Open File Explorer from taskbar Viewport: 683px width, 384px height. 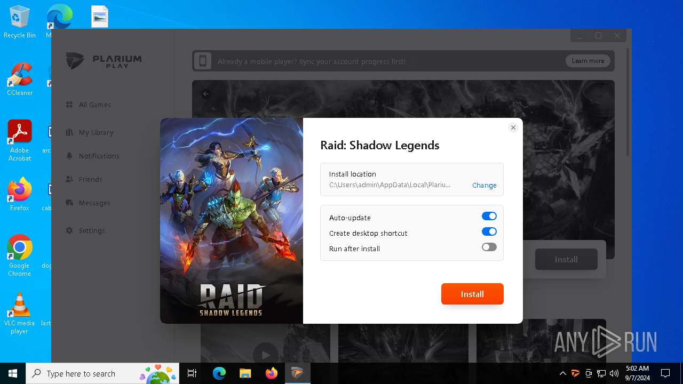pyautogui.click(x=245, y=373)
